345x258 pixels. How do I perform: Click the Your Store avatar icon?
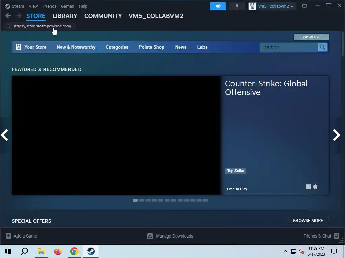click(x=19, y=47)
